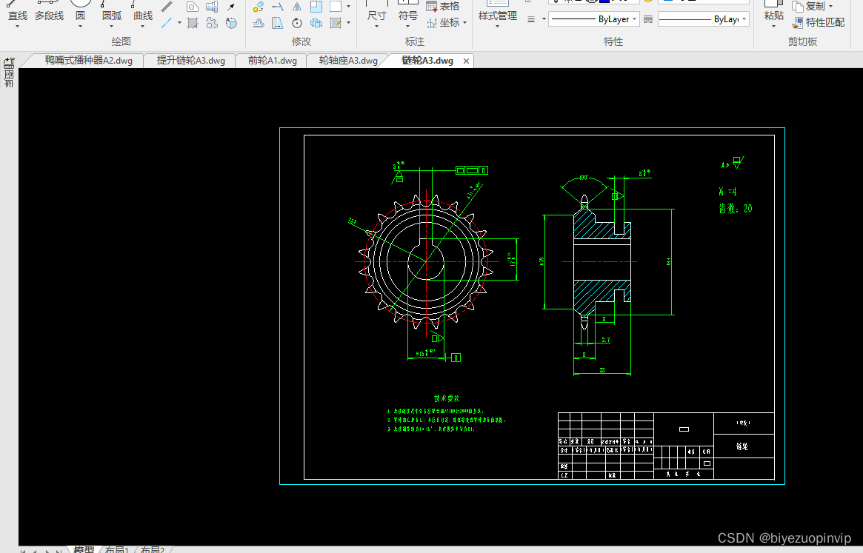Click the trim icon in modify panel
Viewport: 863px width, 553px height.
point(278,7)
